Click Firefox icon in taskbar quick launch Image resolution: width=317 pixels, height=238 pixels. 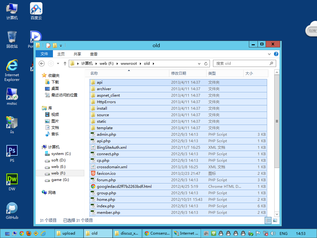coord(29,233)
